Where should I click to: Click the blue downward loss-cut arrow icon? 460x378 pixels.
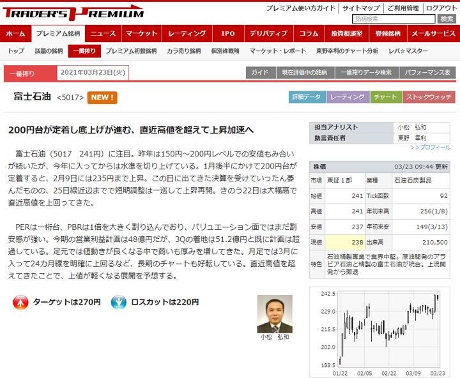119,303
